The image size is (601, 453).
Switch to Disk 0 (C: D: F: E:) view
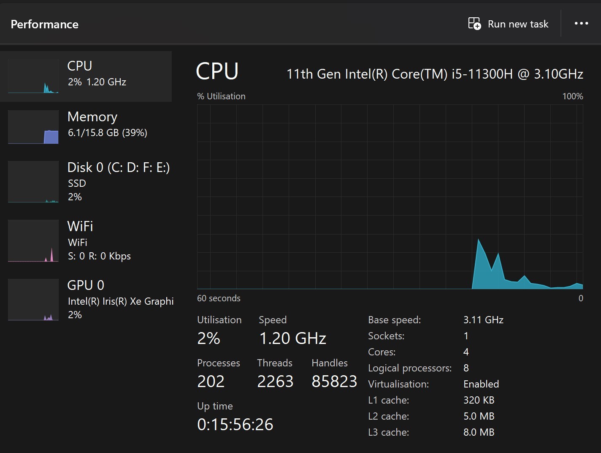[x=118, y=168]
